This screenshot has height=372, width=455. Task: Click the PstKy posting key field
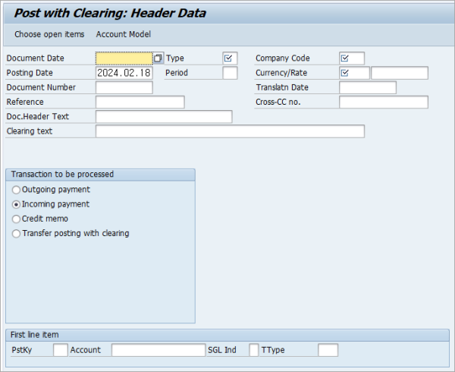pyautogui.click(x=61, y=350)
